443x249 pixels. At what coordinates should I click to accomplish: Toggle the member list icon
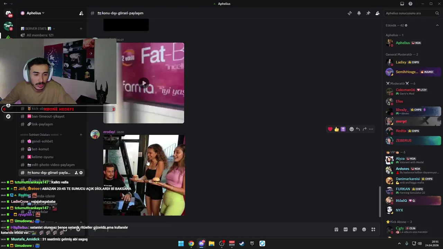(x=377, y=13)
